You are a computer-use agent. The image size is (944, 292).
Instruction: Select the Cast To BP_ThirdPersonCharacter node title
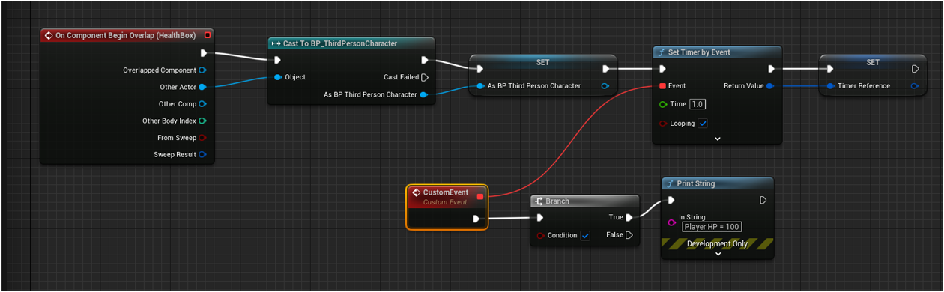(340, 43)
